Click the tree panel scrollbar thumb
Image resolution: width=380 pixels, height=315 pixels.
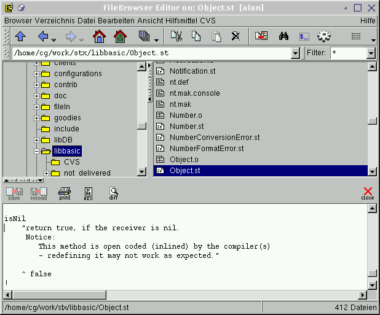pyautogui.click(x=141, y=126)
